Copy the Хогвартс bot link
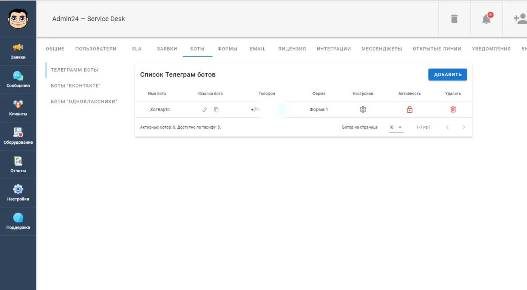527x290 pixels. point(216,110)
